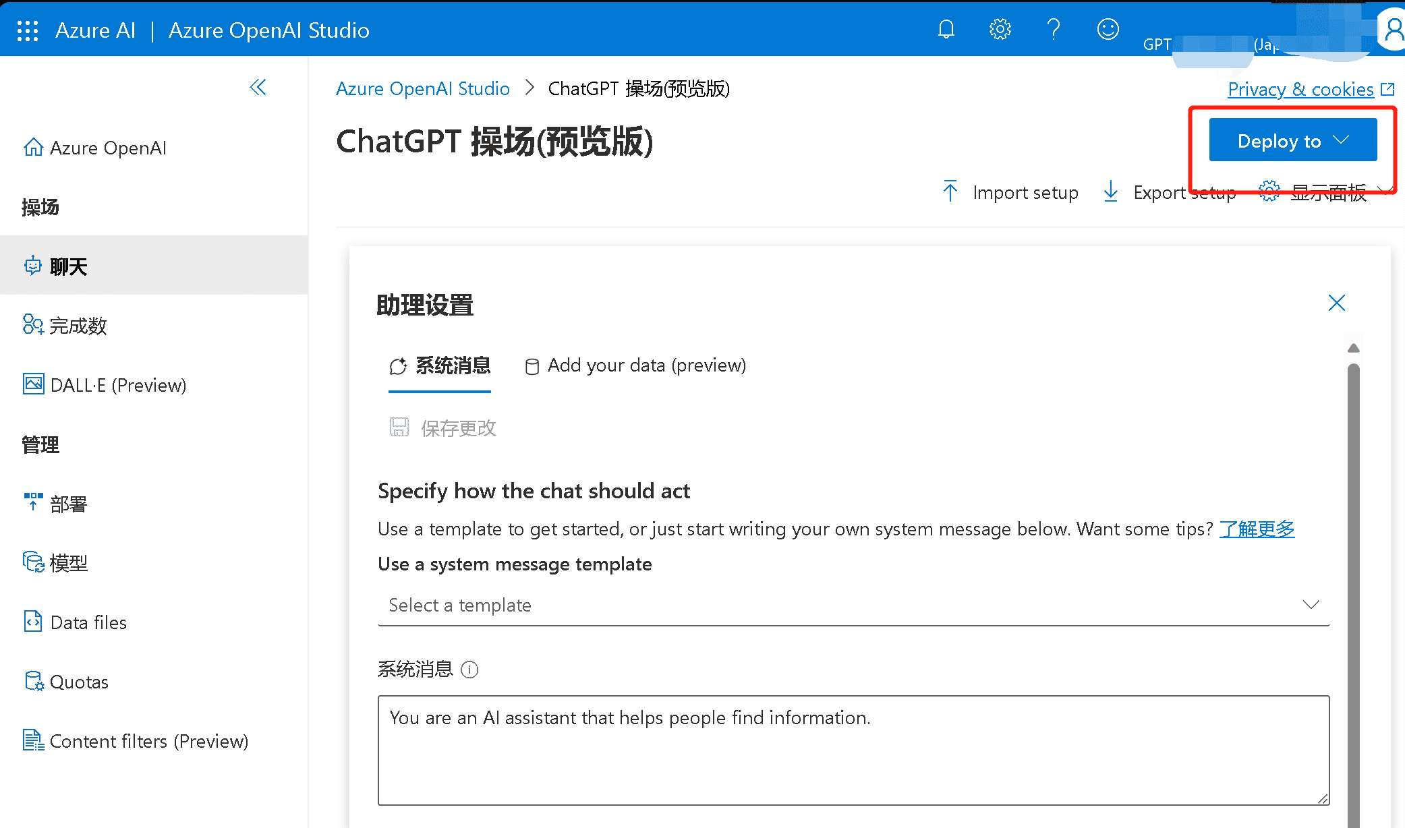Open Content filters (Preview)

[x=148, y=740]
